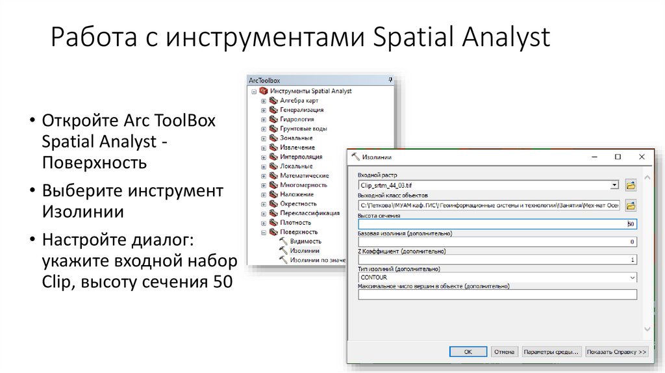Click the output feature class path field

point(489,205)
